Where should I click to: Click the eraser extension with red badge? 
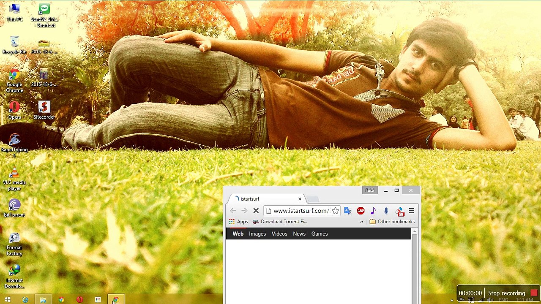point(400,211)
